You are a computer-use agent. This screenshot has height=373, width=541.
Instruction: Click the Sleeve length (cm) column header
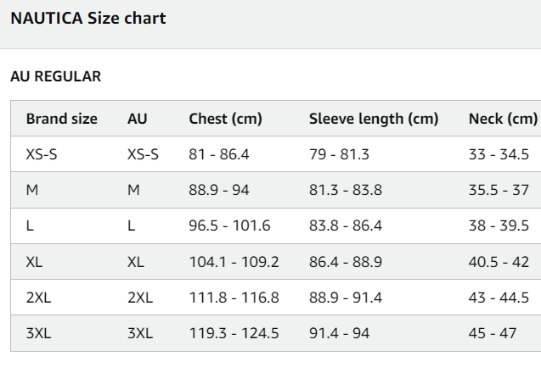(x=373, y=119)
